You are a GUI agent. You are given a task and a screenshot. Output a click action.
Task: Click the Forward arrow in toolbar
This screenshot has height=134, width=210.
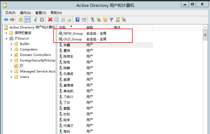[12, 20]
